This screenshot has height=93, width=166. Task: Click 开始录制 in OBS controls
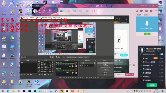[x=105, y=65]
